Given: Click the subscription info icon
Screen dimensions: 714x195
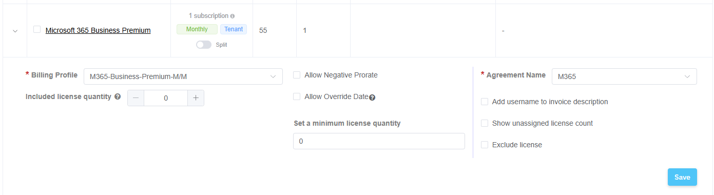Looking at the screenshot, I should [233, 16].
